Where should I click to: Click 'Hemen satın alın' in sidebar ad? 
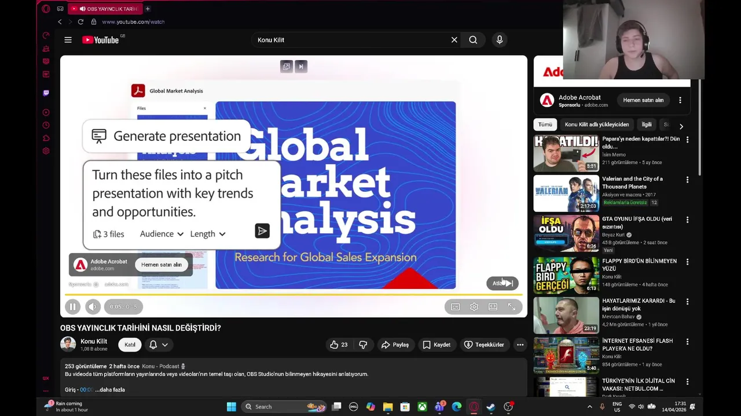[643, 100]
